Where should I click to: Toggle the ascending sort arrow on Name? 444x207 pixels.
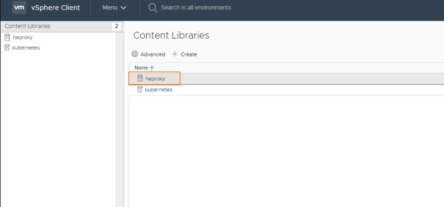click(x=152, y=68)
